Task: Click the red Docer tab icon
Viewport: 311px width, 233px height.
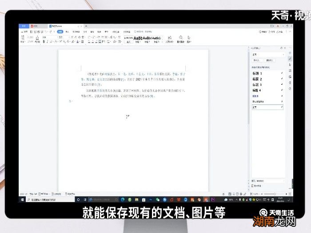Action: tap(32, 26)
